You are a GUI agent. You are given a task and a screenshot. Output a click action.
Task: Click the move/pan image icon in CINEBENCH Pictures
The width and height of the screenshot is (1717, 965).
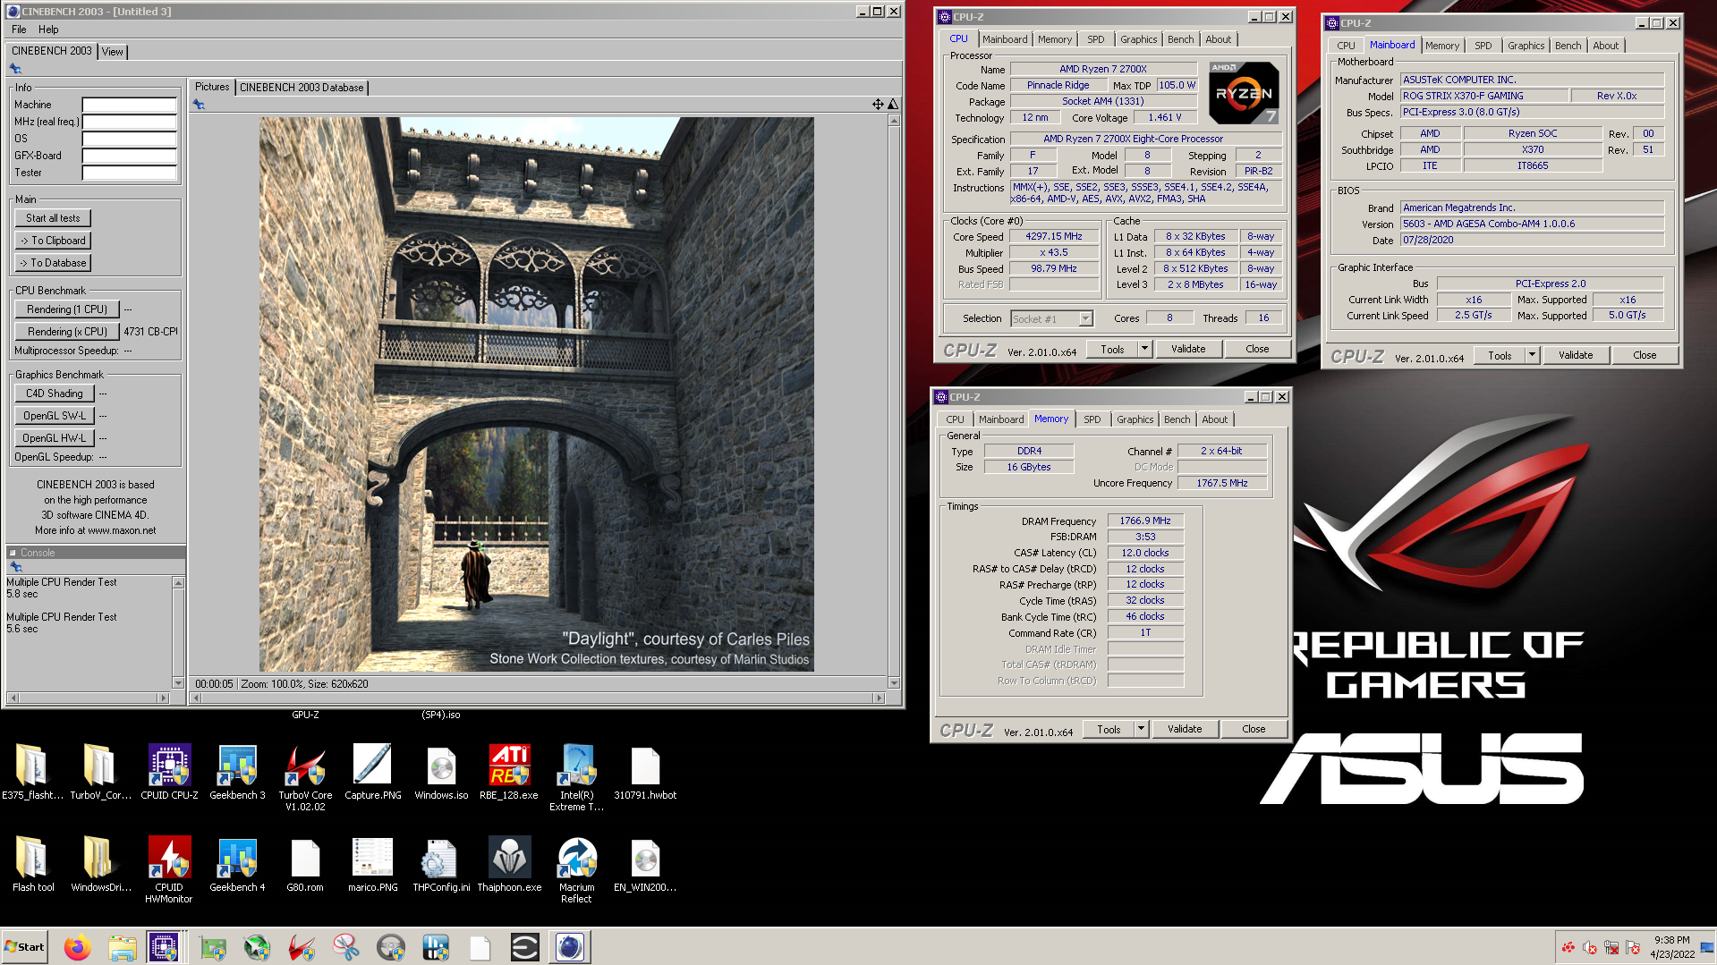[x=878, y=105]
